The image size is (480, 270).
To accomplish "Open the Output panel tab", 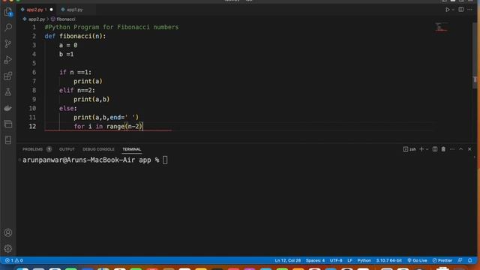I will pyautogui.click(x=67, y=149).
